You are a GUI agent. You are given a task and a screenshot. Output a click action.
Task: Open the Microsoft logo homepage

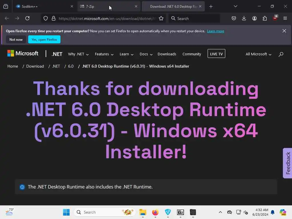(23, 53)
